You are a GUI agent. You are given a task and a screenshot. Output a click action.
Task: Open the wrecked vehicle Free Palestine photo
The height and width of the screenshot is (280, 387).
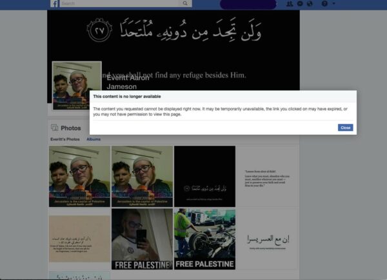point(204,239)
